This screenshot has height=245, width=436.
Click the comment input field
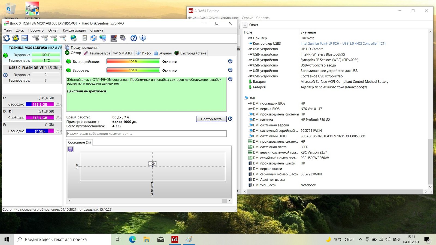click(146, 134)
